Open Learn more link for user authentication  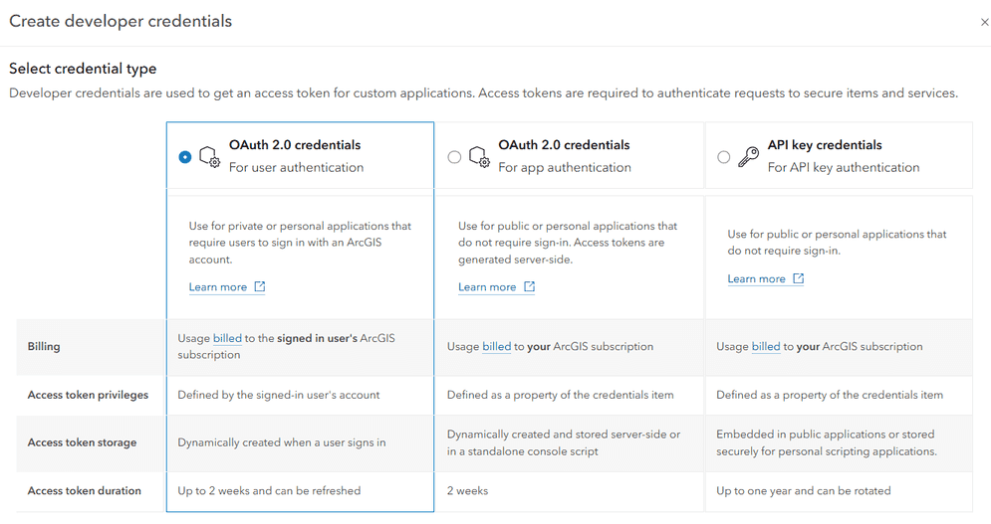click(x=218, y=286)
